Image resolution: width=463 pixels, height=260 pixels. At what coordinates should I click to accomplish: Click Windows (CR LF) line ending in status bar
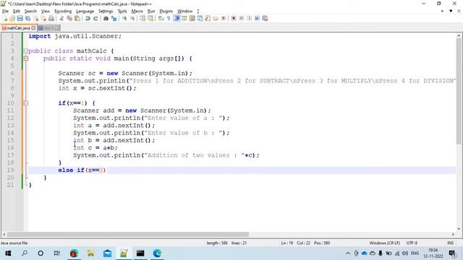click(x=384, y=243)
